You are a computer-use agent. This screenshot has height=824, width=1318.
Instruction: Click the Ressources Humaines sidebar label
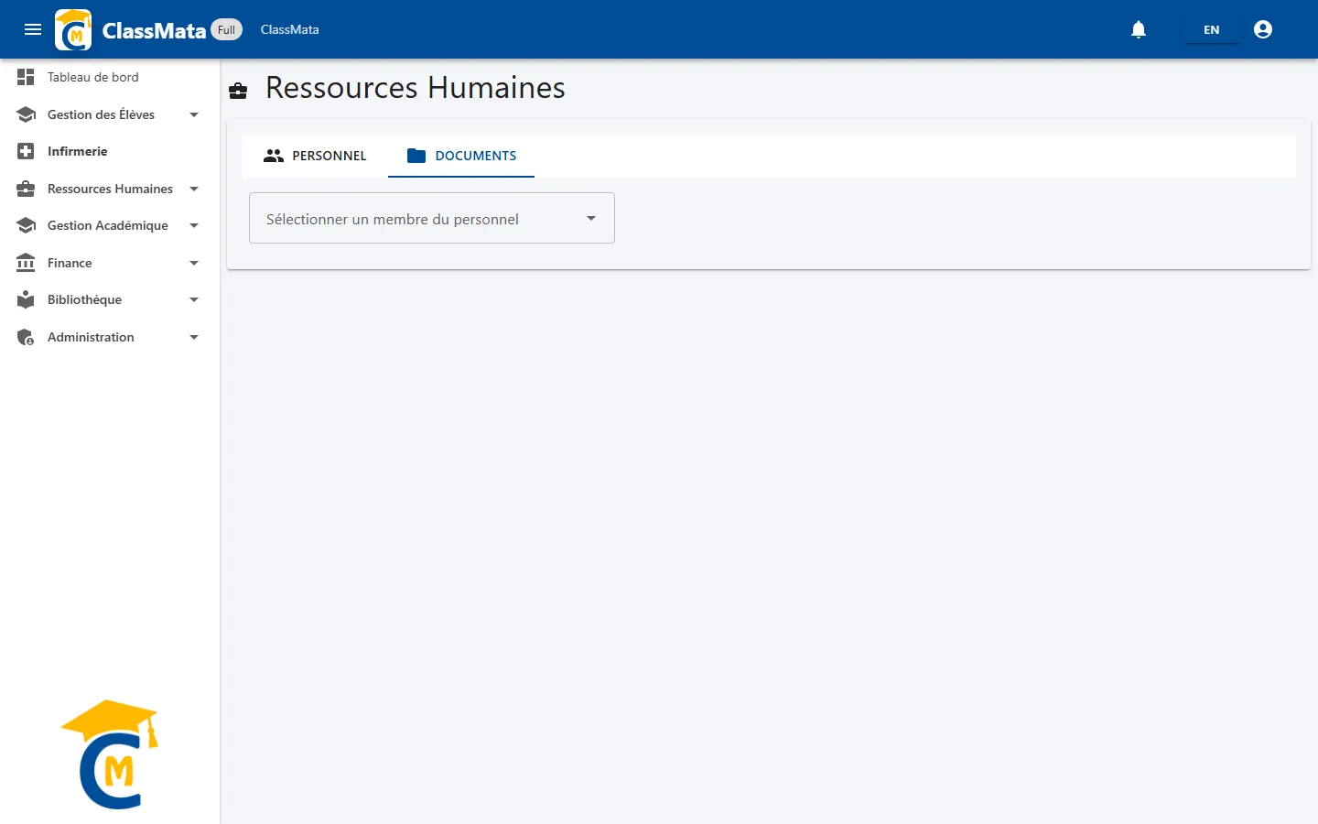pyautogui.click(x=110, y=189)
